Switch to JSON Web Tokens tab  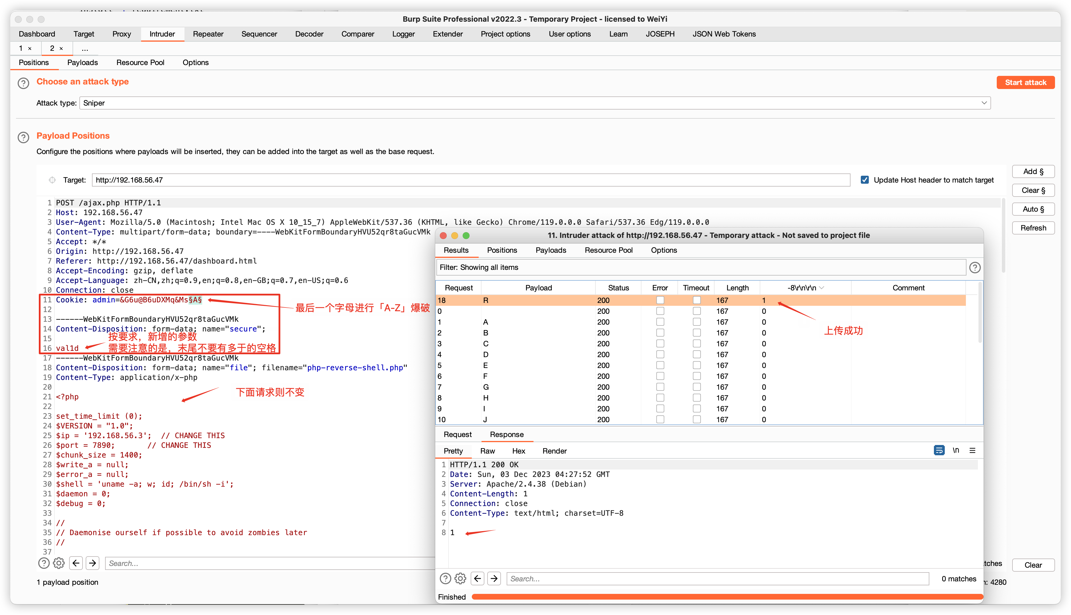click(x=724, y=34)
